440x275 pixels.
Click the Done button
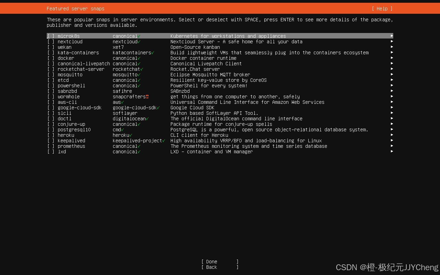[x=220, y=262]
